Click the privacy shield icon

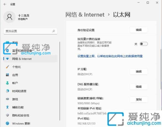pyautogui.click(x=7, y=115)
